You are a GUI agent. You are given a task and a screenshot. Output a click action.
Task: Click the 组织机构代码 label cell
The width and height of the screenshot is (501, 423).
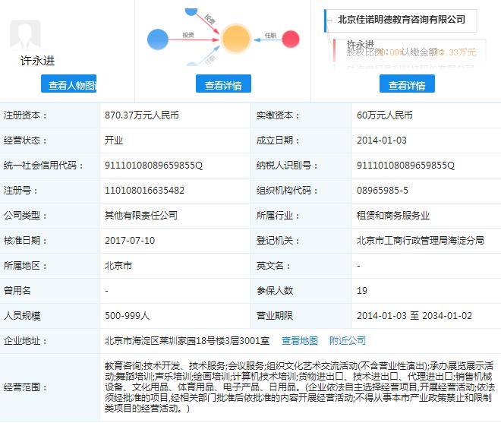pyautogui.click(x=301, y=191)
